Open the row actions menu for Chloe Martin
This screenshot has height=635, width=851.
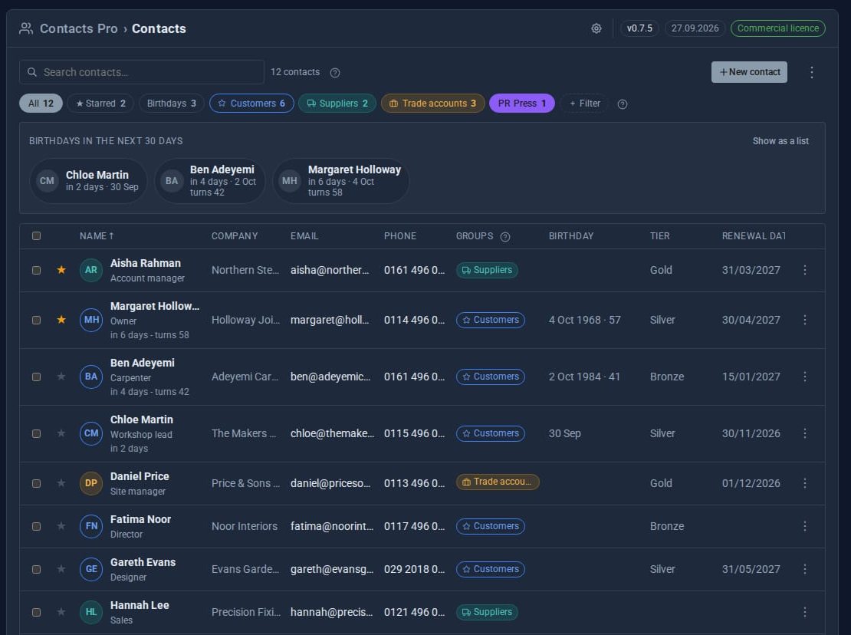pos(805,433)
